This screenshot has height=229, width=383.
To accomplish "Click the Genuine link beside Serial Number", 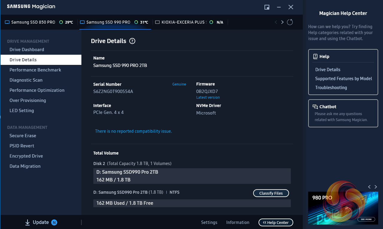I will click(179, 84).
